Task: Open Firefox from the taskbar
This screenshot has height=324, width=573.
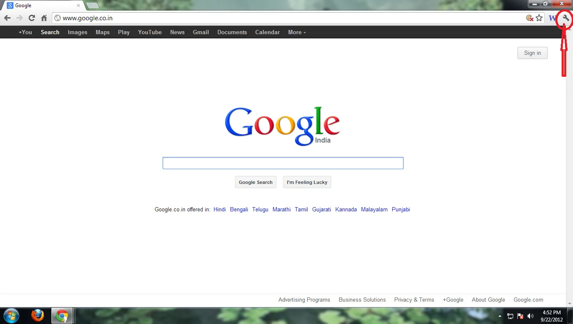Action: [x=37, y=315]
